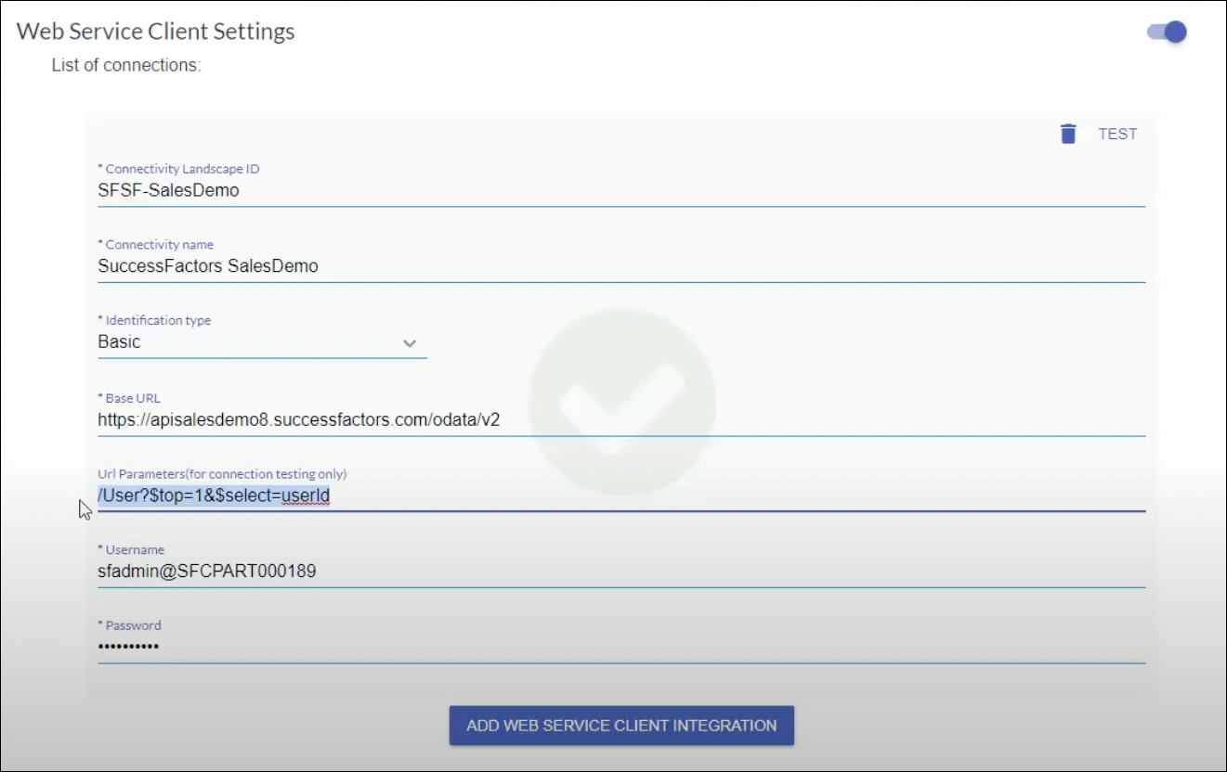Click the highlighted Url Parameters field
Image resolution: width=1227 pixels, height=772 pixels.
[620, 496]
